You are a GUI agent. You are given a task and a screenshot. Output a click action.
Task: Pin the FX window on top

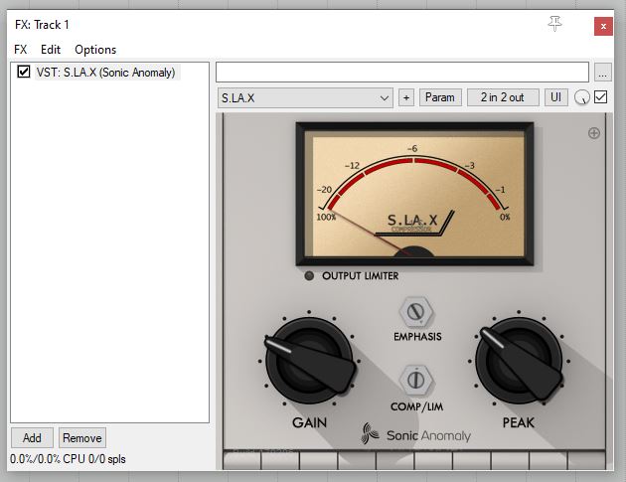click(x=554, y=24)
